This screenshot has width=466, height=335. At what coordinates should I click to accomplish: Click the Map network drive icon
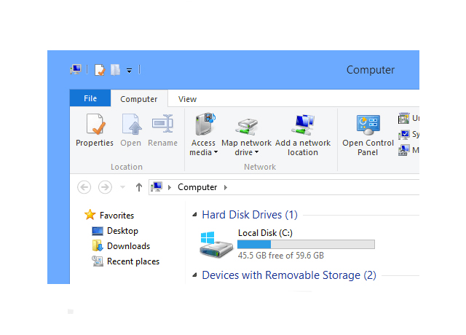246,126
